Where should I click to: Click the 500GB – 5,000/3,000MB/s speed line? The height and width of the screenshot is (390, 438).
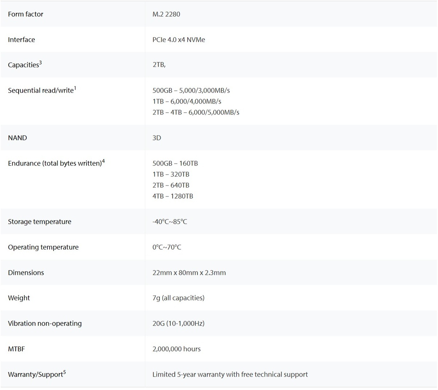pos(191,90)
